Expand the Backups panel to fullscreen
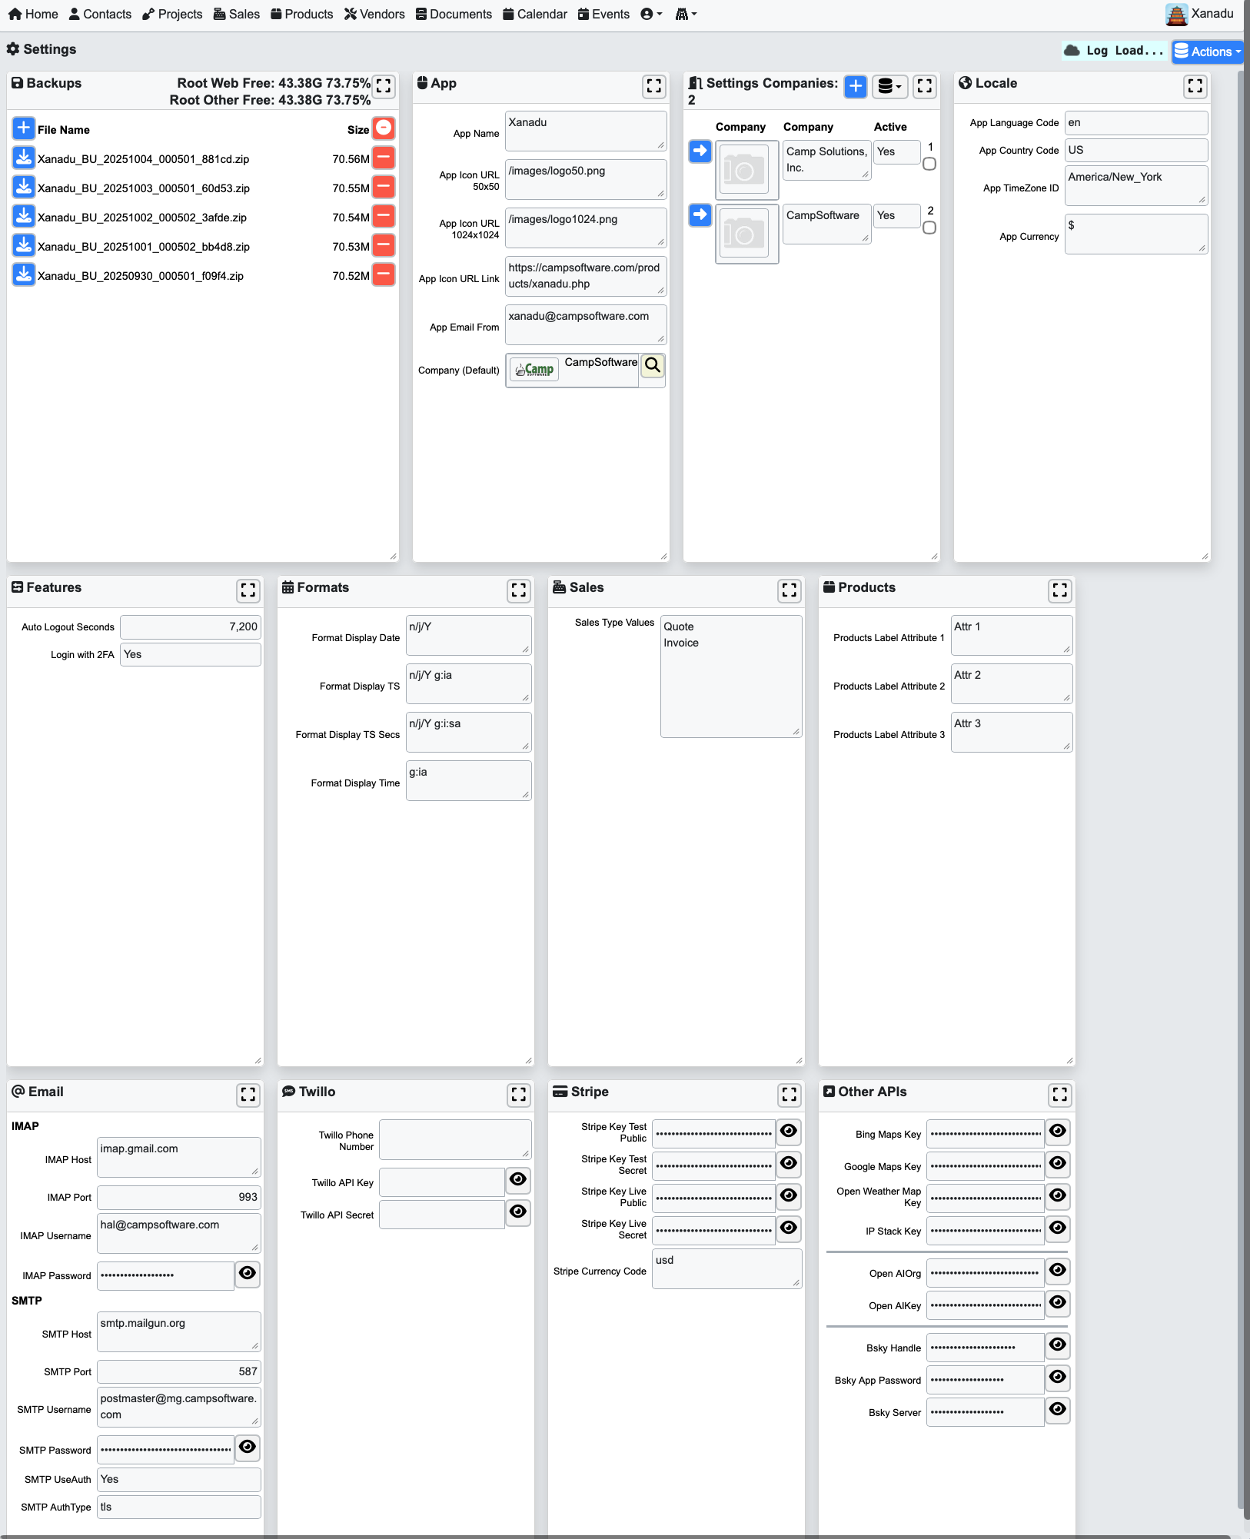 (384, 87)
